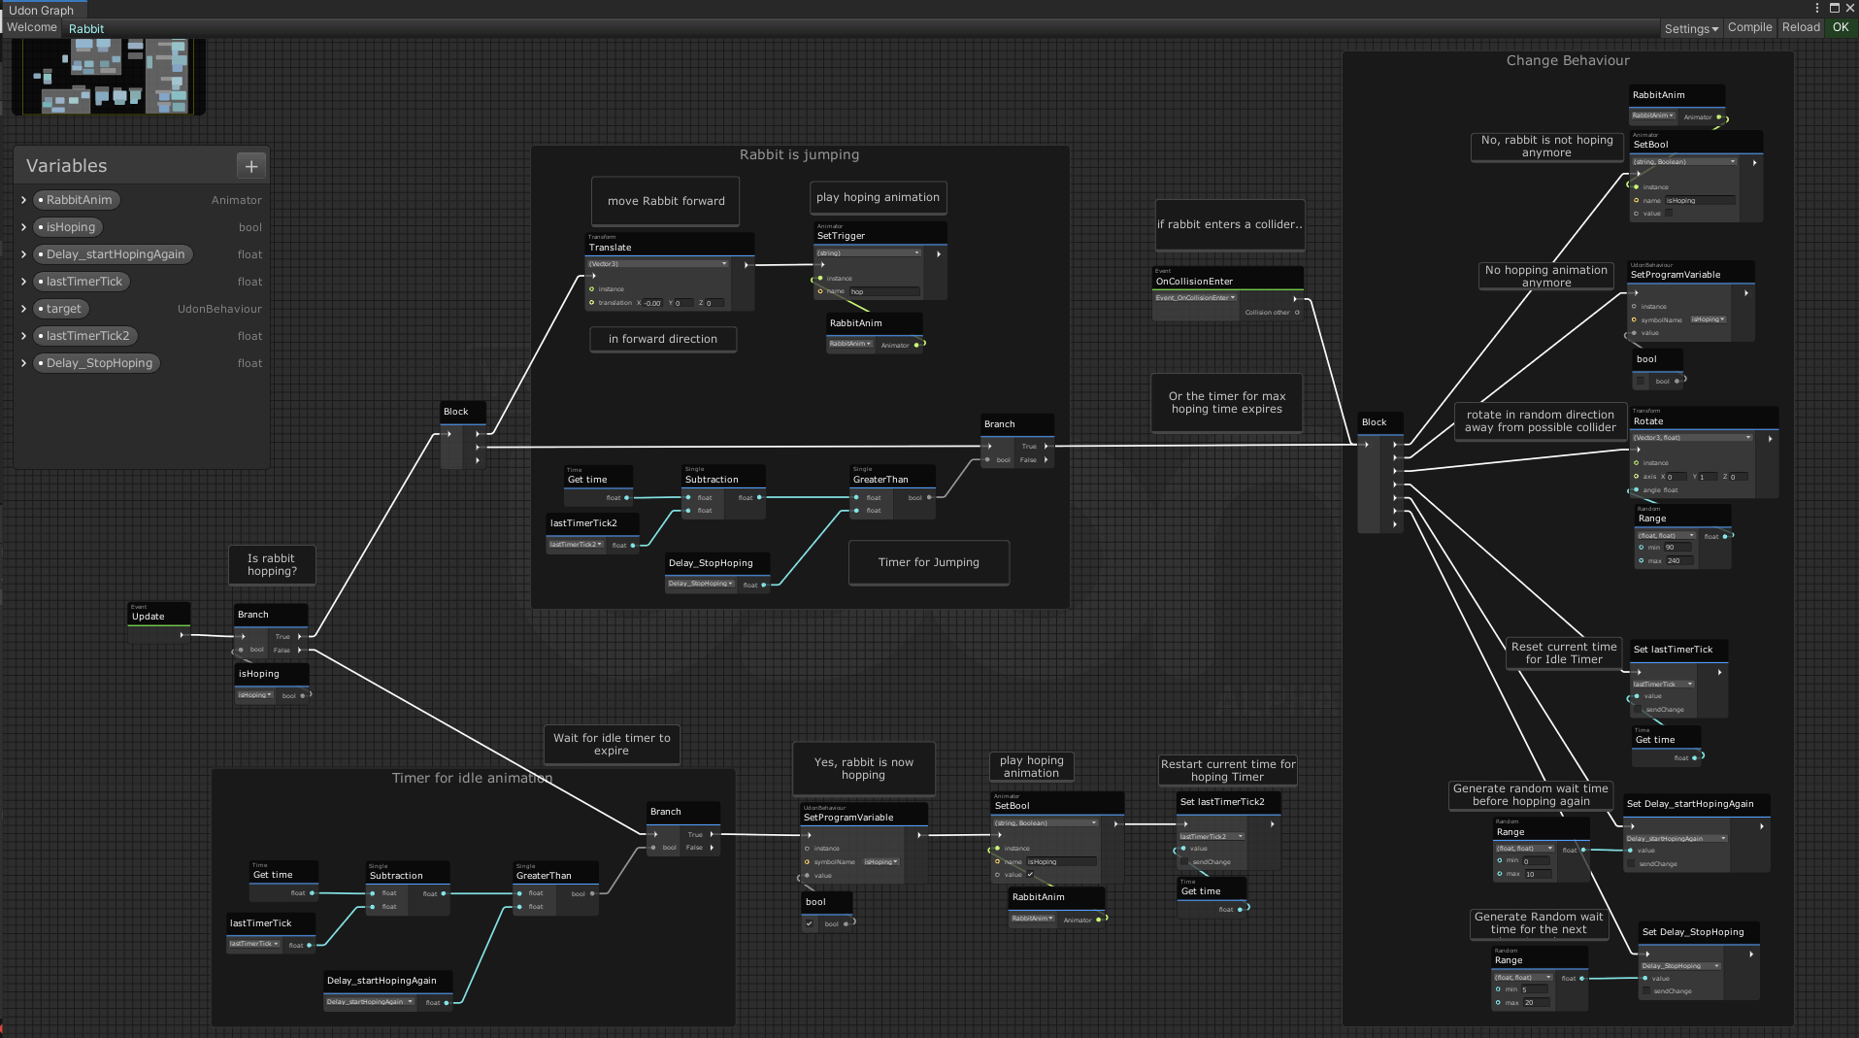The height and width of the screenshot is (1038, 1859).
Task: Click the float output of Get time in Rabbit is jumping
Action: pos(626,497)
